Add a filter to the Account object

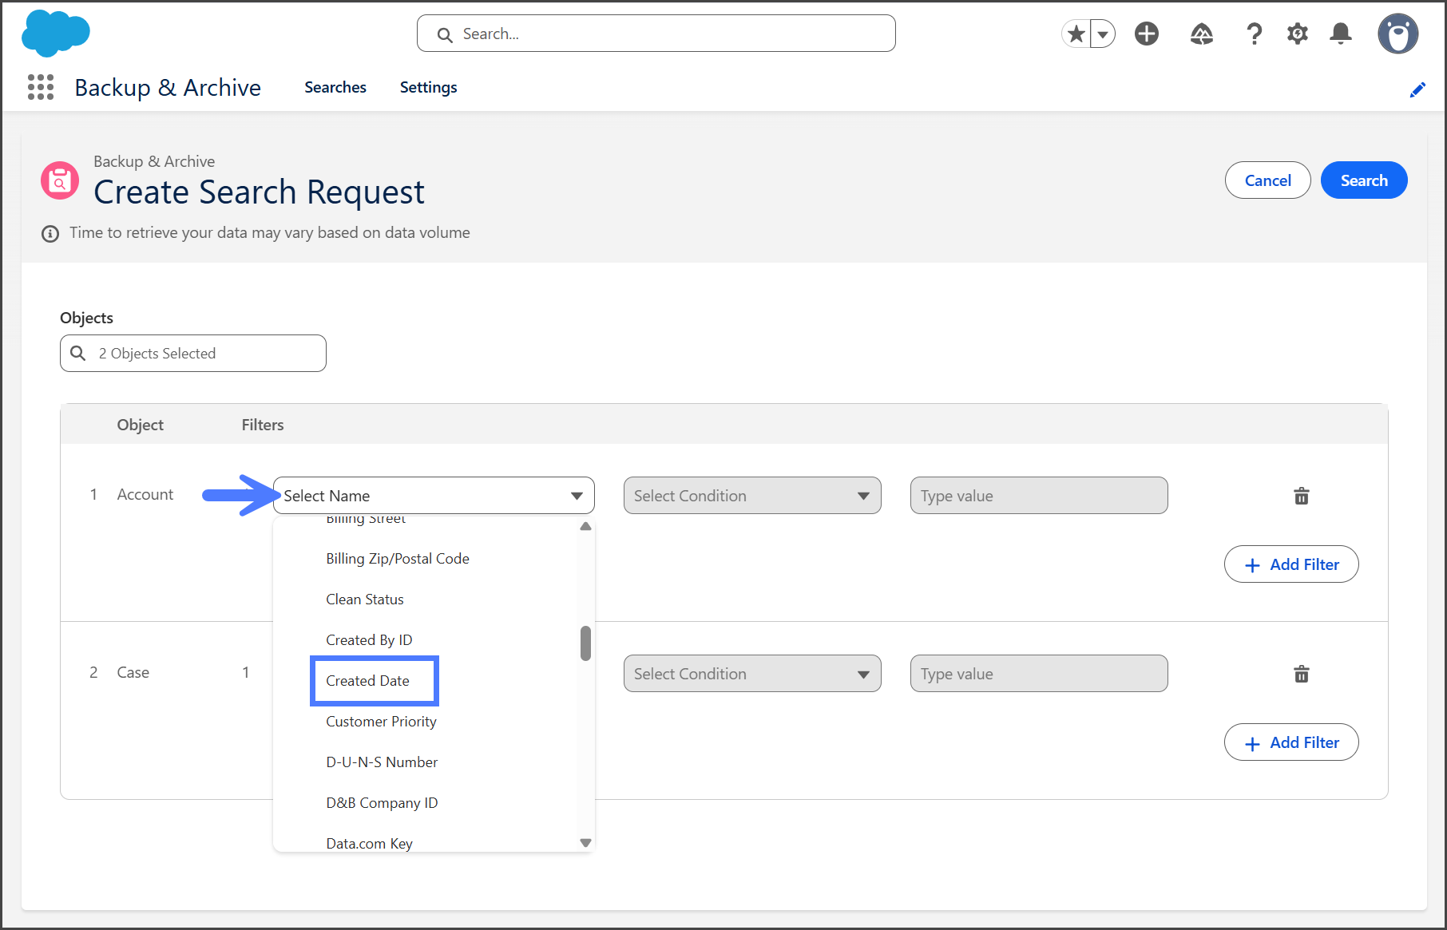[x=1290, y=564]
